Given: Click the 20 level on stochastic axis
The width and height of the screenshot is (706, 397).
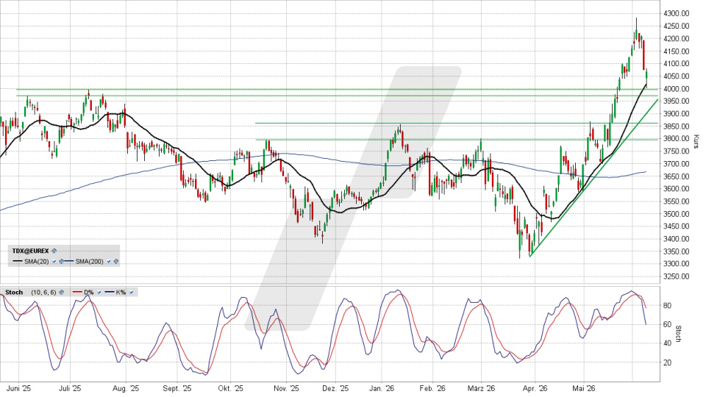Looking at the screenshot, I should point(667,362).
